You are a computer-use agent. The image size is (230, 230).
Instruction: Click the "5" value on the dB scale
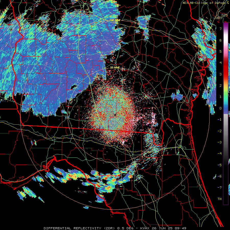pos(221,51)
